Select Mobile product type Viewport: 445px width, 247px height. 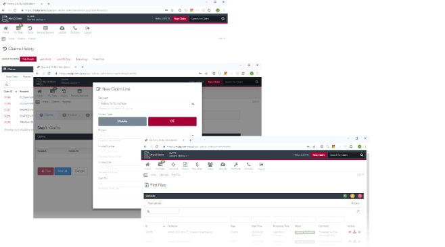point(122,121)
